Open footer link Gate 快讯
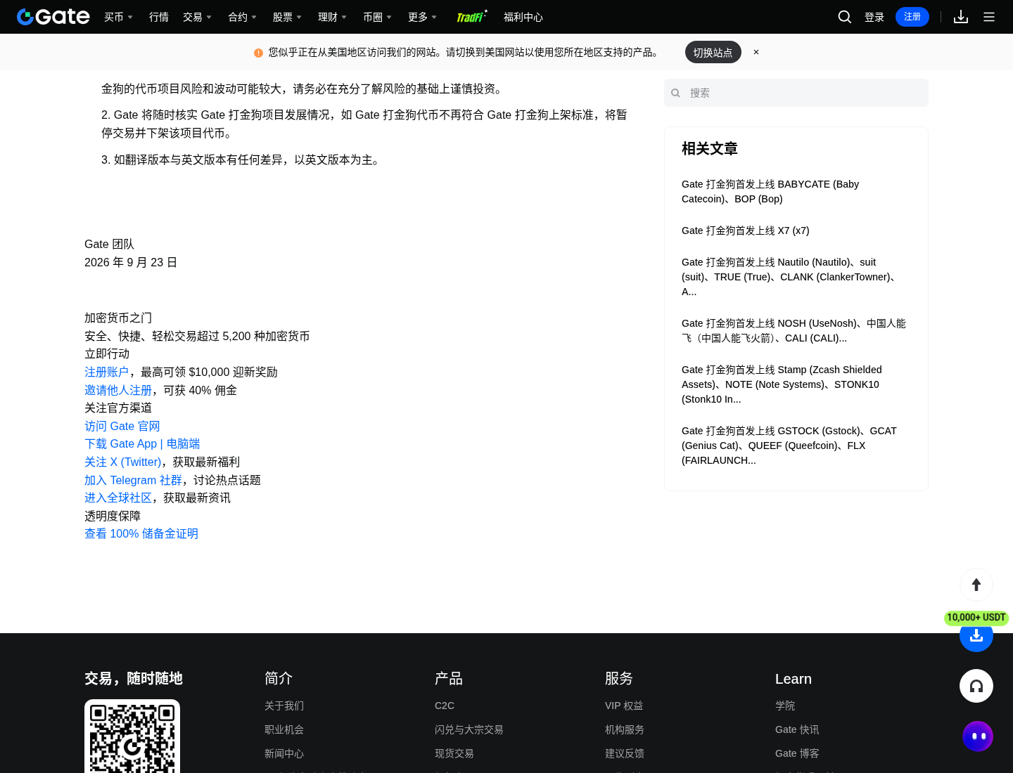Viewport: 1013px width, 773px height. [797, 729]
